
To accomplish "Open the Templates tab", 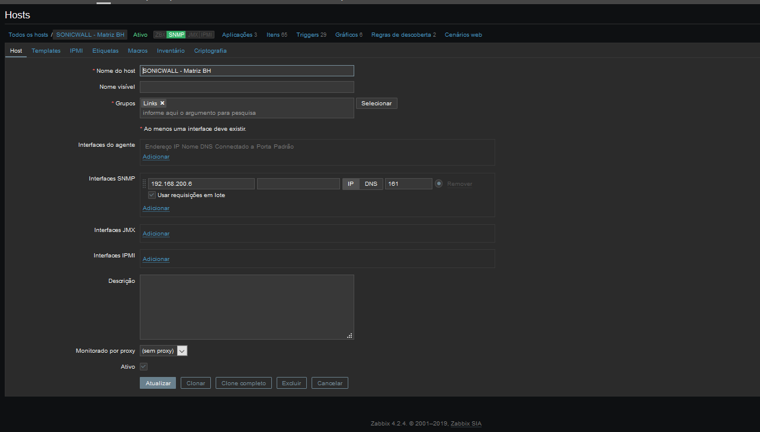I will (x=46, y=51).
